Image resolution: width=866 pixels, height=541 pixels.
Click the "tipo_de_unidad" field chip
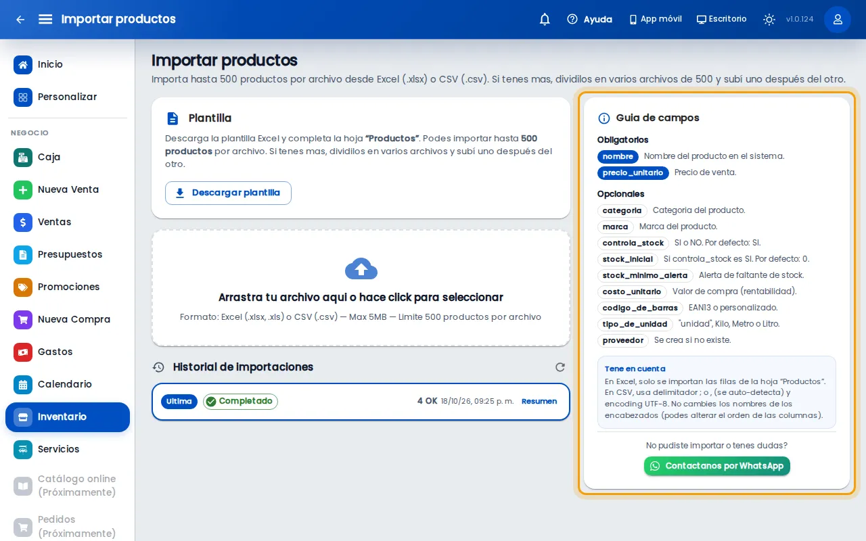pyautogui.click(x=635, y=325)
